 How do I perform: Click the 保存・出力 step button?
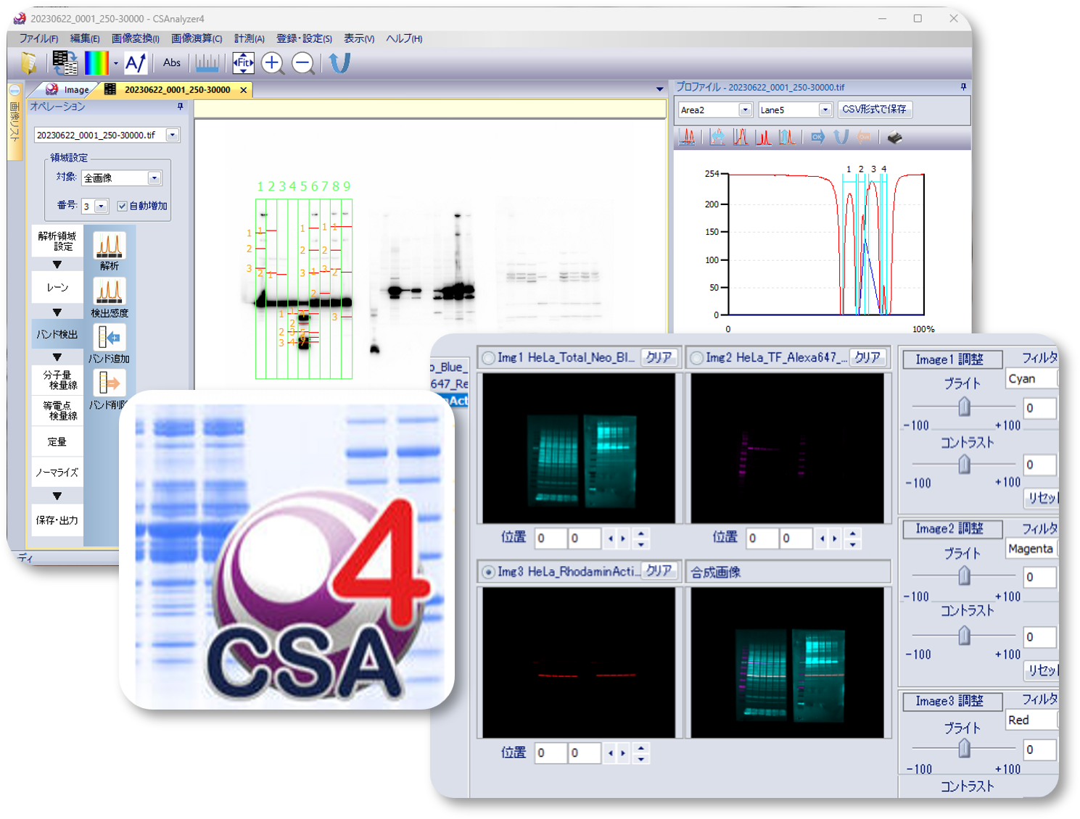coord(57,520)
